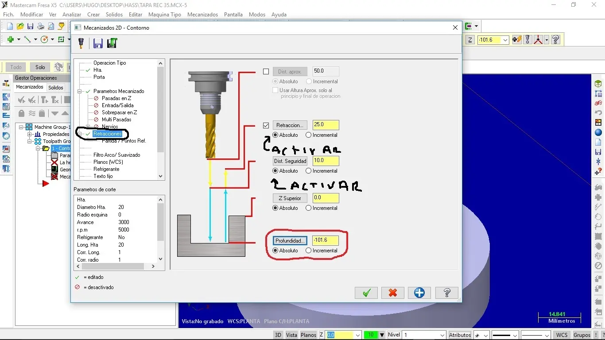
Task: Expand the Propiedades tree node
Action: coord(29,134)
